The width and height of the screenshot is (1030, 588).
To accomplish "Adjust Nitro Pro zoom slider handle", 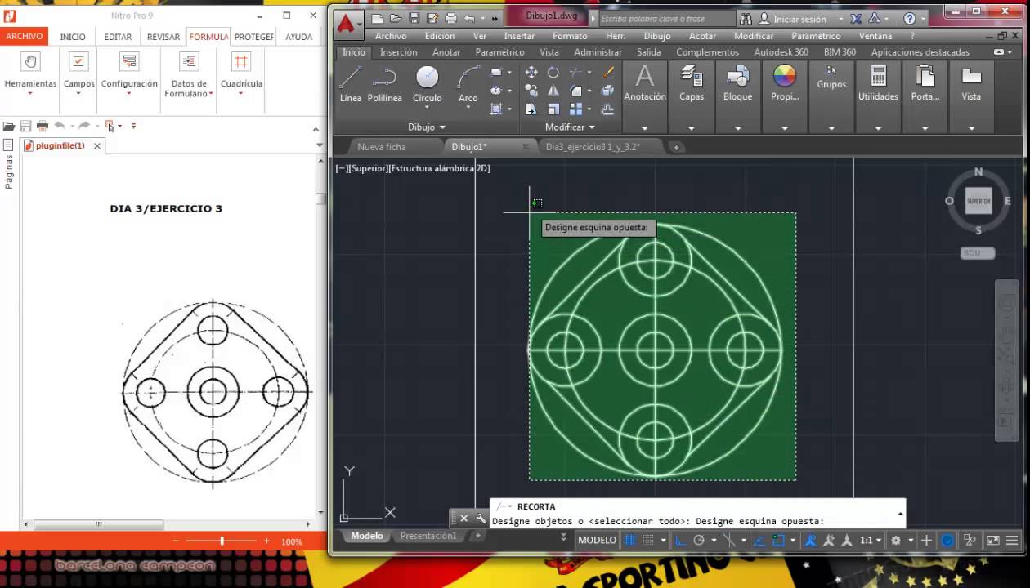I will pyautogui.click(x=222, y=541).
